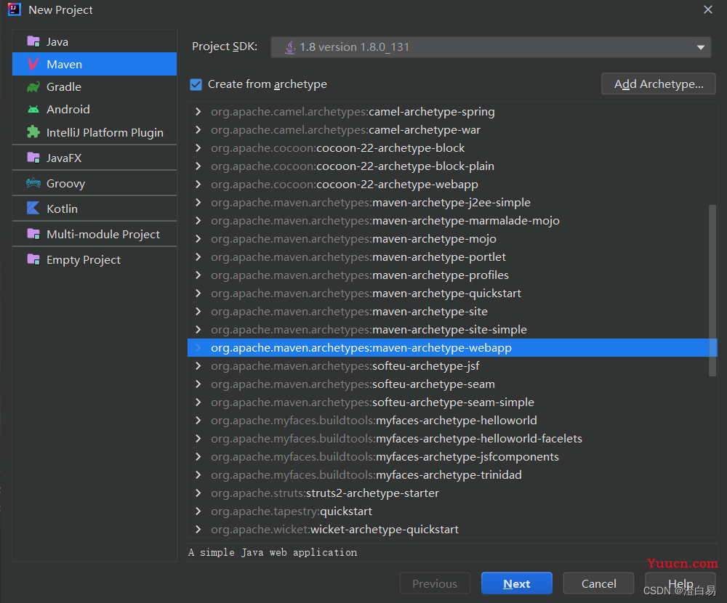Screen dimensions: 727x603
Task: Uncheck Create from archetype checkbox
Action: [196, 84]
